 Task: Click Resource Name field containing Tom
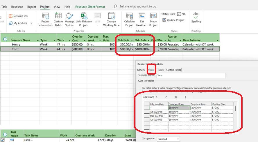pyautogui.click(x=191, y=75)
